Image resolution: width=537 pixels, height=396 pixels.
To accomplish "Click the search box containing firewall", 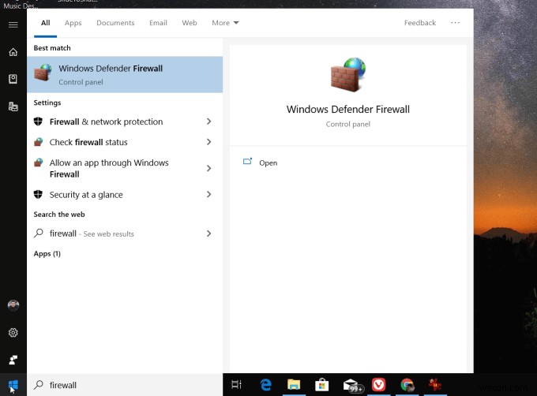I will pos(125,385).
